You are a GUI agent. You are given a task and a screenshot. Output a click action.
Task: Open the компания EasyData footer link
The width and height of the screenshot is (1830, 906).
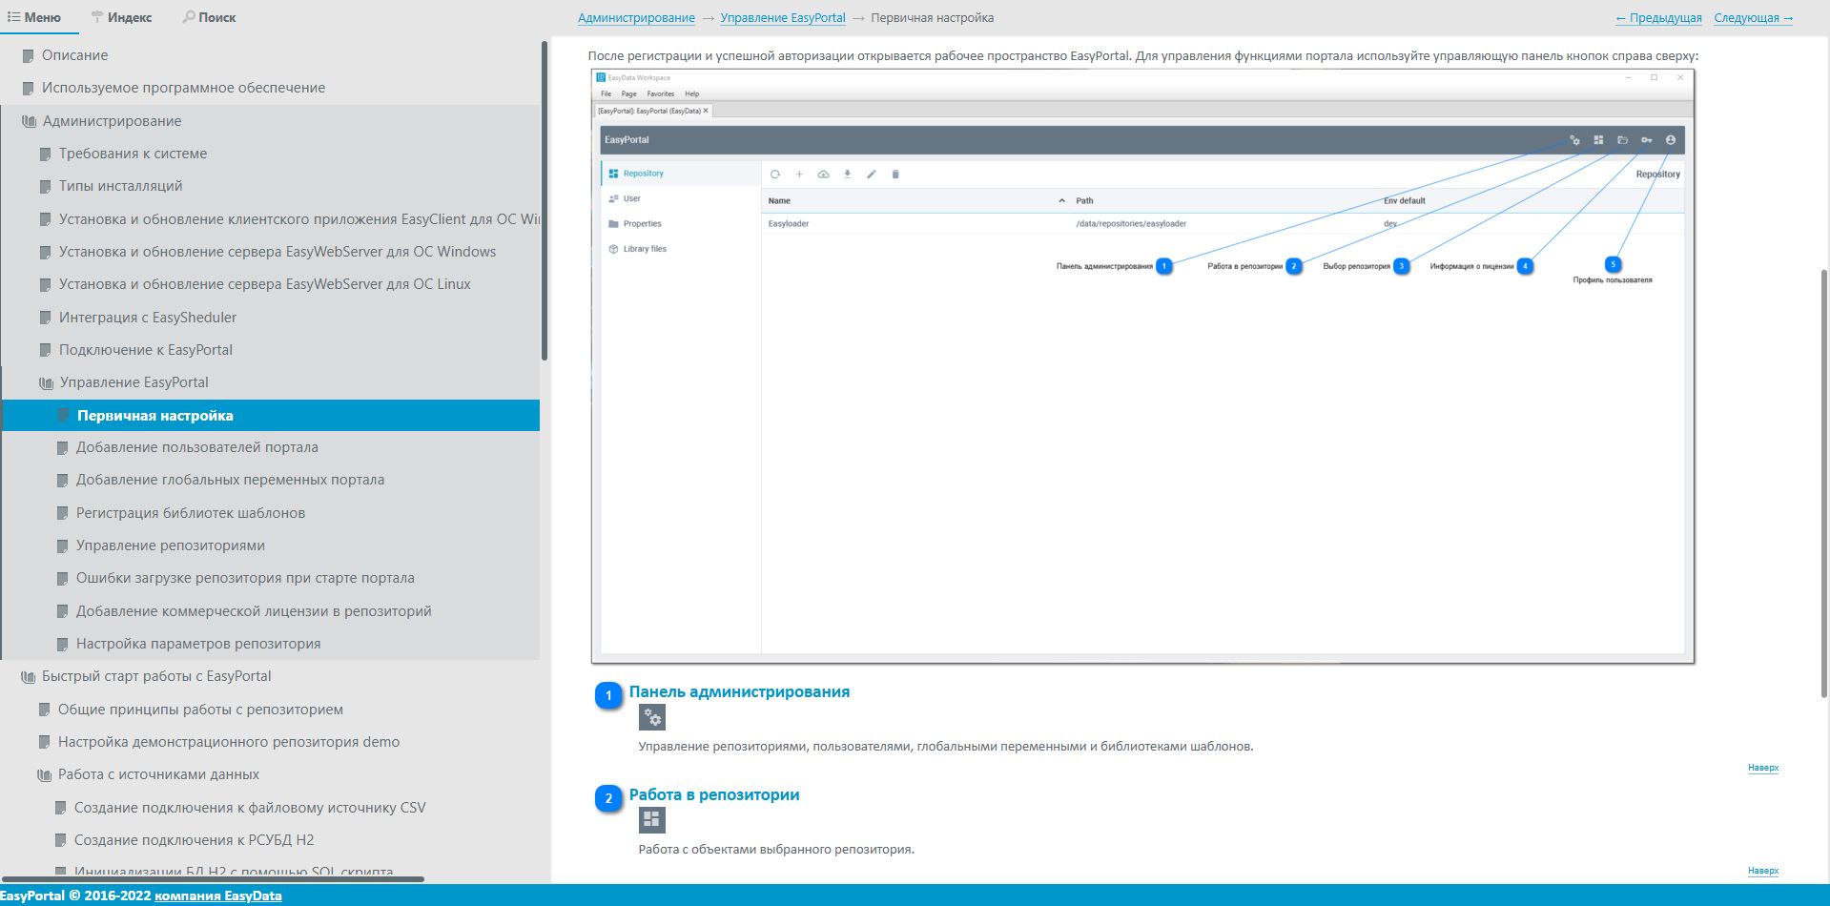[218, 896]
